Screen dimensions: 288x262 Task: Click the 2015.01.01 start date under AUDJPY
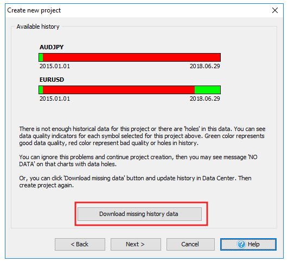tap(55, 66)
